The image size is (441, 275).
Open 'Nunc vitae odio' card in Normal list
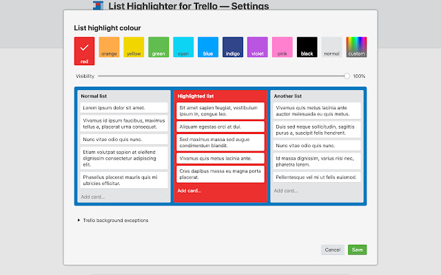(x=124, y=140)
